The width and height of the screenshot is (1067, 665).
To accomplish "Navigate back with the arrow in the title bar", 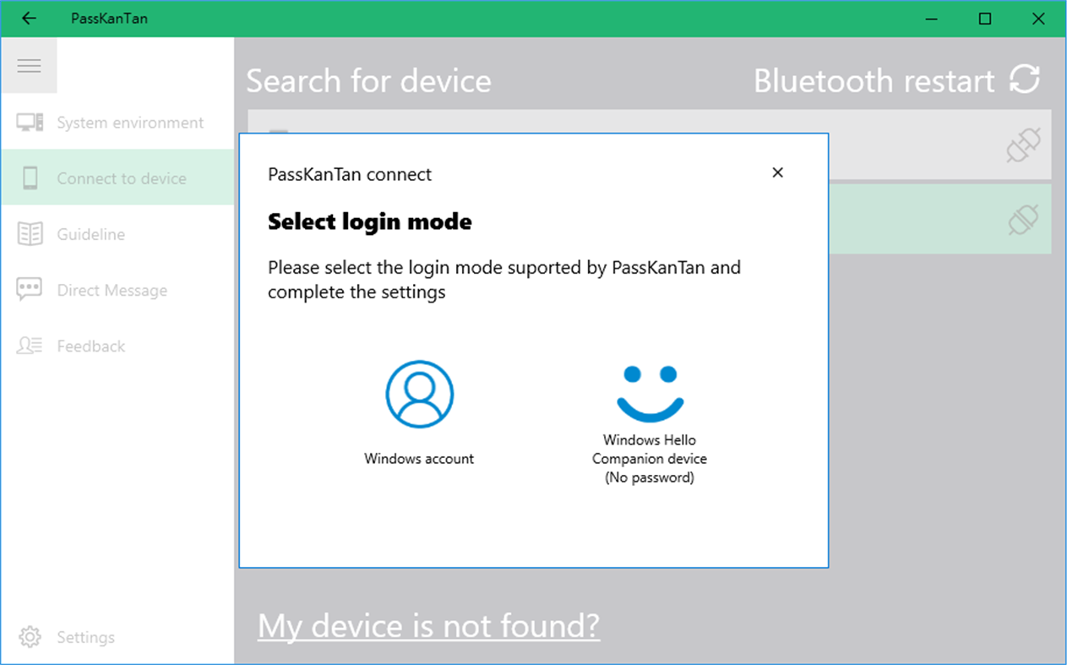I will point(28,18).
